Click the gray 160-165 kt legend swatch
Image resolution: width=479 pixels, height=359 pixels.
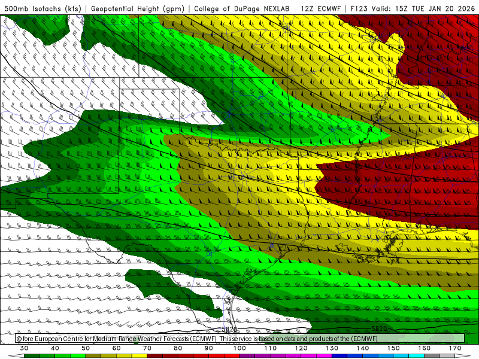click(432, 356)
